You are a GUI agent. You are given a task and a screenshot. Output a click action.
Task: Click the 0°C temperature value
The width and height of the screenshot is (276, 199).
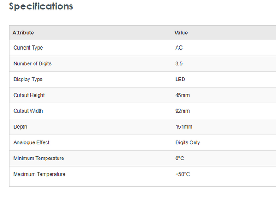point(180,159)
